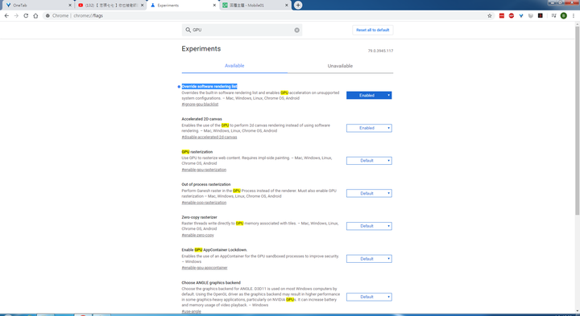Open the black square extension icon
Viewport: 580px width, 316px height.
point(540,16)
